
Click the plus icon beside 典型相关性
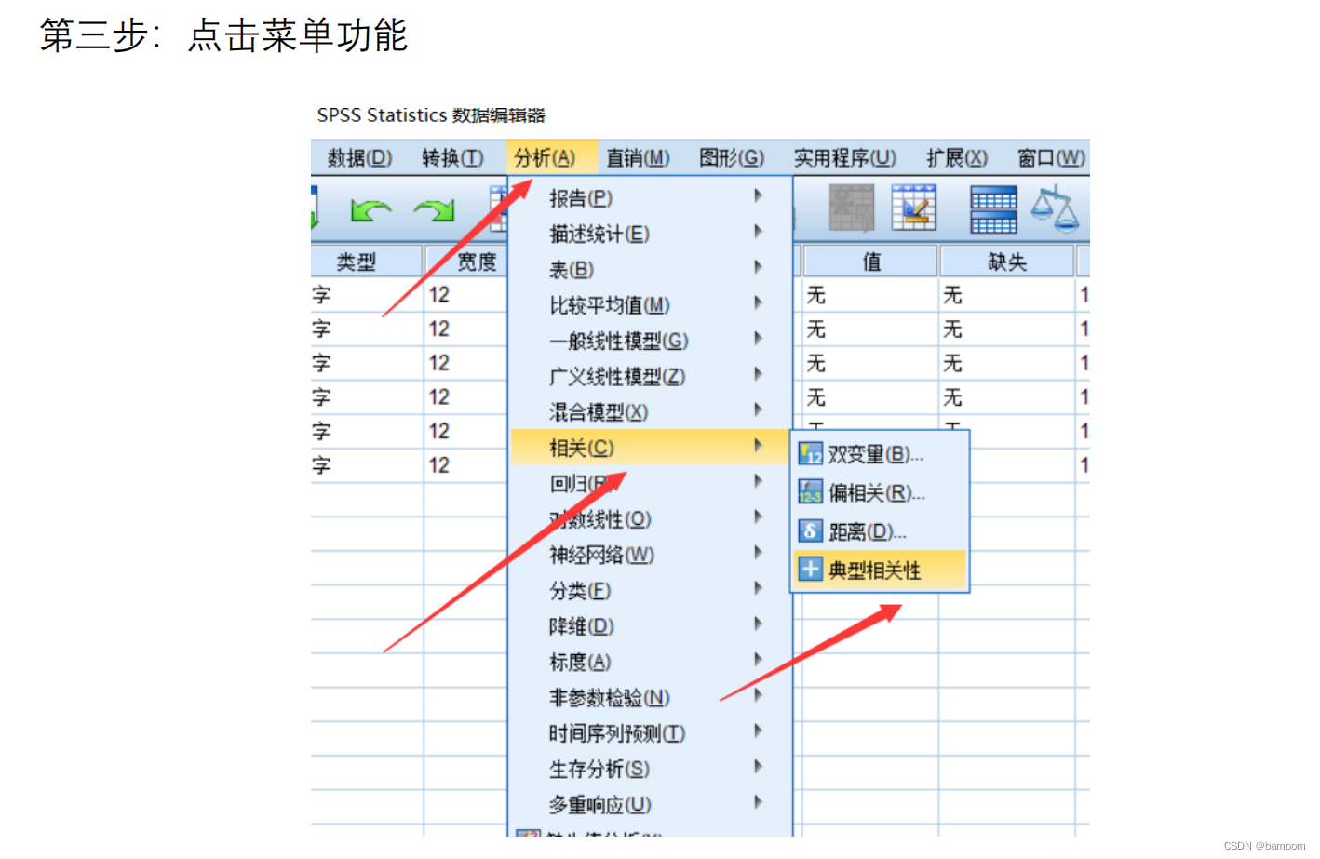point(811,570)
